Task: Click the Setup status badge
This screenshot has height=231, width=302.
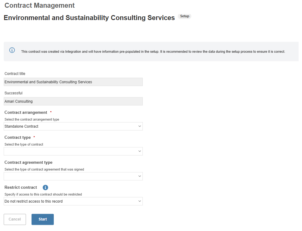Action: 185,16
